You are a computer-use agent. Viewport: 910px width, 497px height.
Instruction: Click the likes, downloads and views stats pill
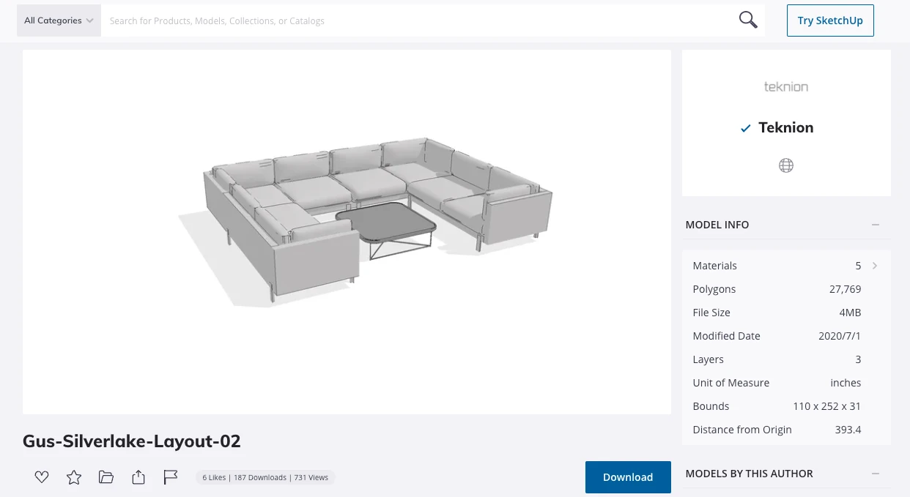[x=265, y=477]
